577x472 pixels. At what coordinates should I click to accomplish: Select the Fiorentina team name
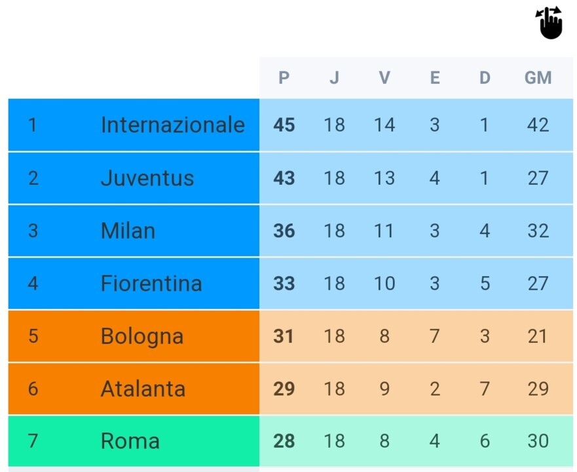click(x=151, y=283)
